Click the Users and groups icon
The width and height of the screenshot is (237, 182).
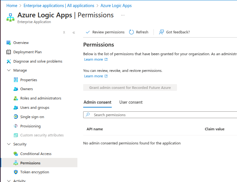(x=16, y=108)
